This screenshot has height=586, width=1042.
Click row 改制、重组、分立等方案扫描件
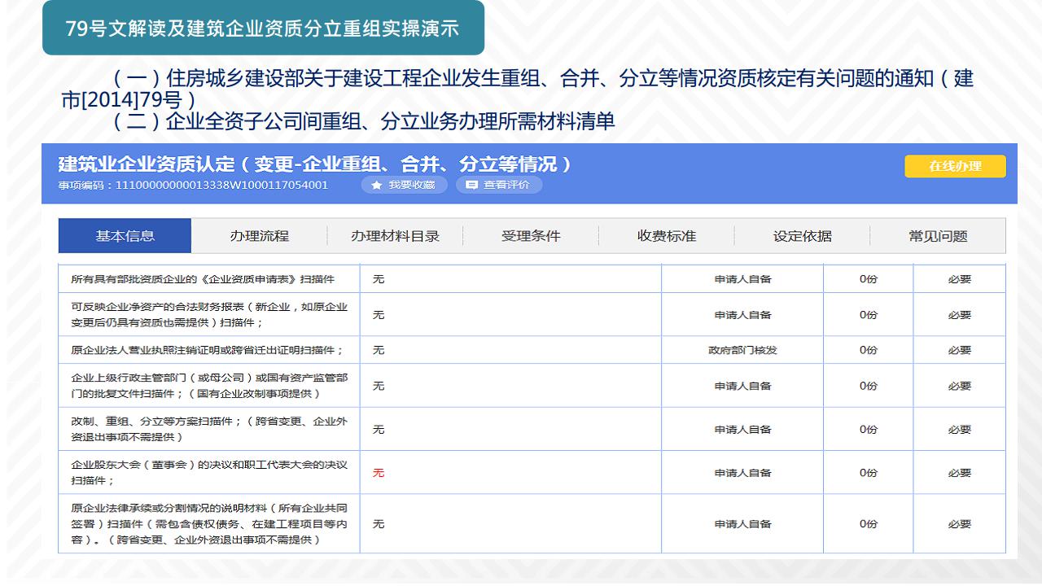tap(532, 429)
